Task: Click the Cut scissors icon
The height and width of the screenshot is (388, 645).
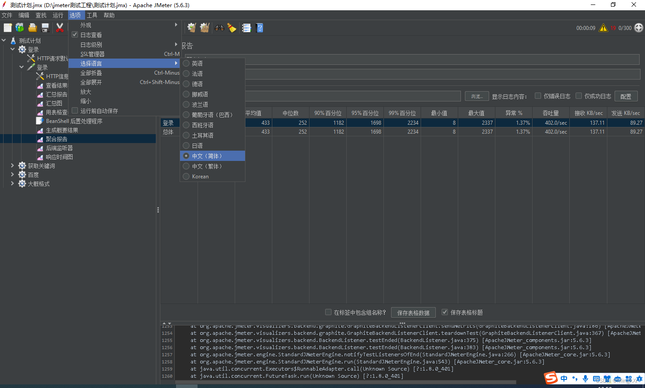Action: pos(60,28)
